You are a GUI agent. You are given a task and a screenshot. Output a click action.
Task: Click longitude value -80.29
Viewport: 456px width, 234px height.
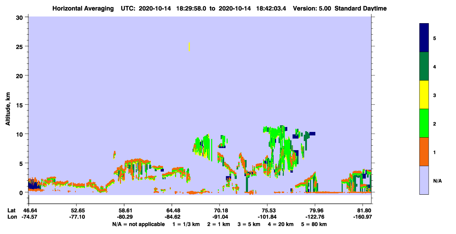point(124,217)
